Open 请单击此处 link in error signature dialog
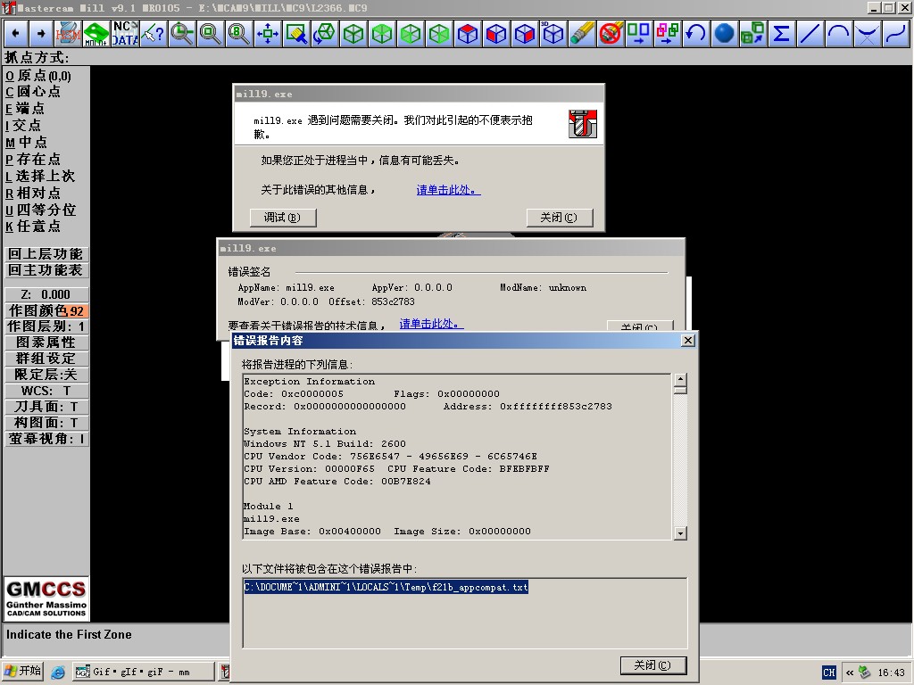This screenshot has height=685, width=914. [431, 324]
